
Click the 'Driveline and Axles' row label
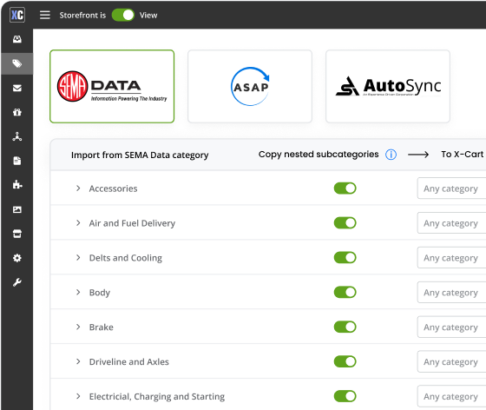point(129,362)
